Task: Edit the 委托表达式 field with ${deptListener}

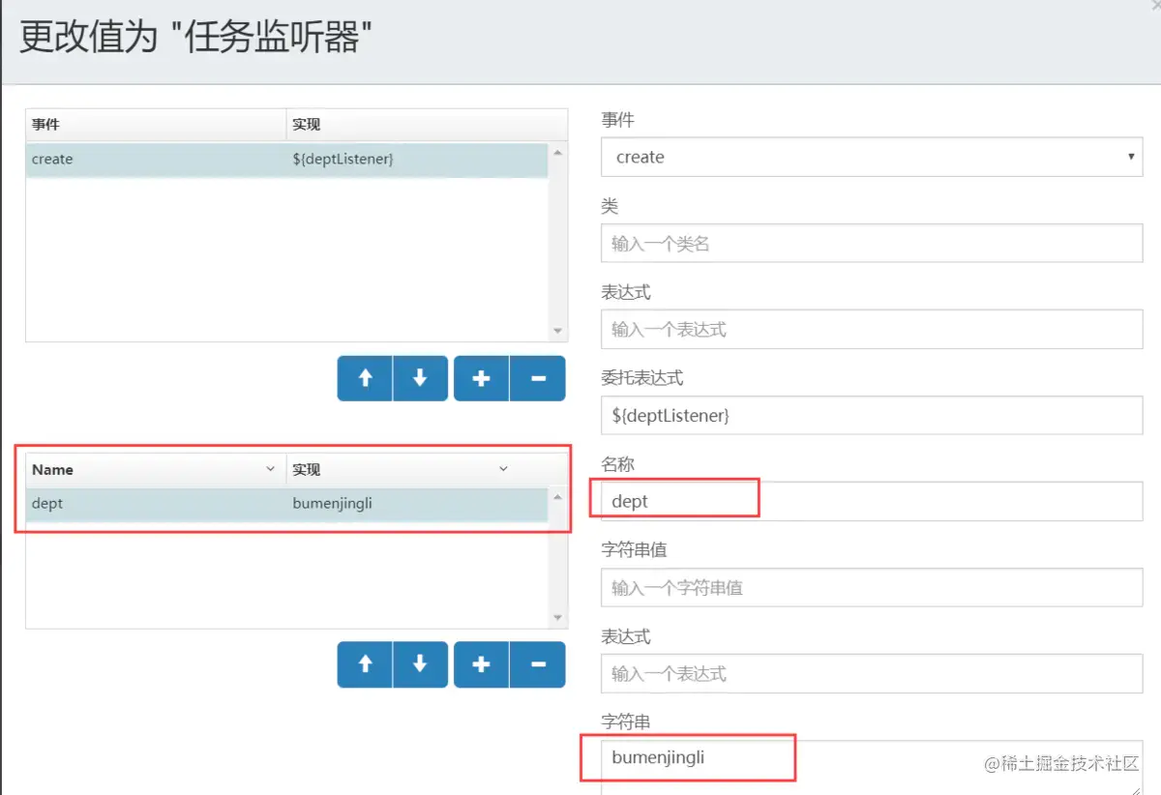Action: click(872, 416)
